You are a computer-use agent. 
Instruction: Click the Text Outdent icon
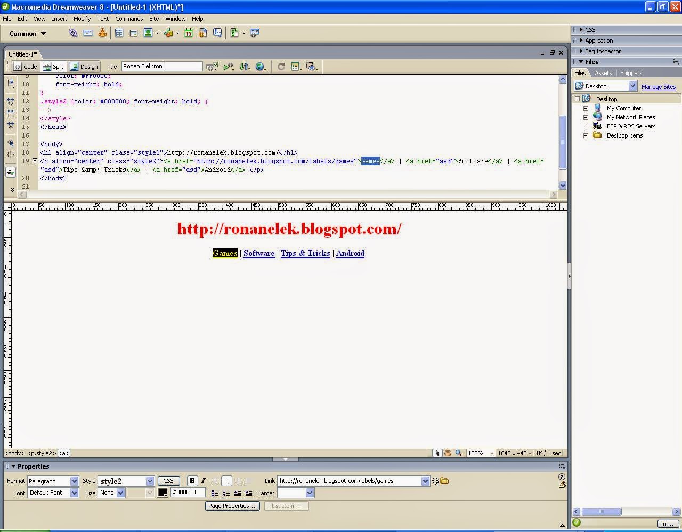pyautogui.click(x=238, y=493)
